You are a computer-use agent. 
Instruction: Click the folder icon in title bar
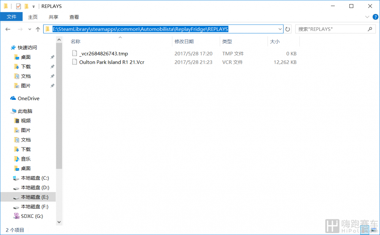(6, 6)
